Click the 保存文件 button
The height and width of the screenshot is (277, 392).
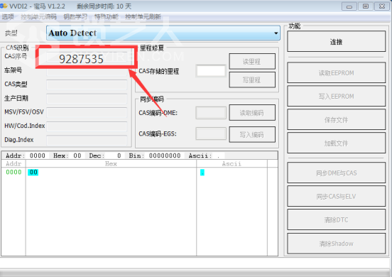(336, 120)
